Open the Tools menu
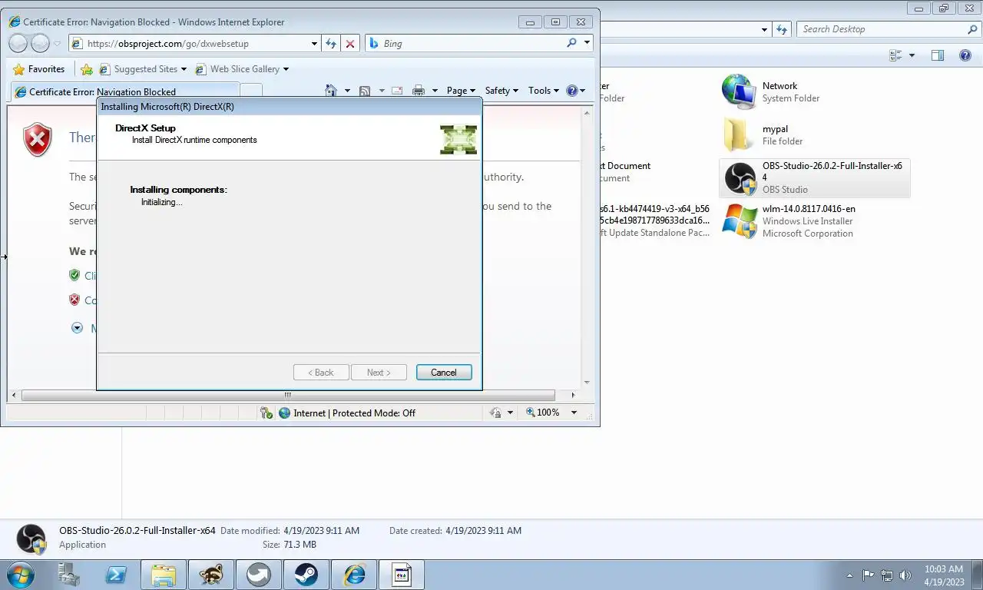The height and width of the screenshot is (590, 983). coord(544,91)
